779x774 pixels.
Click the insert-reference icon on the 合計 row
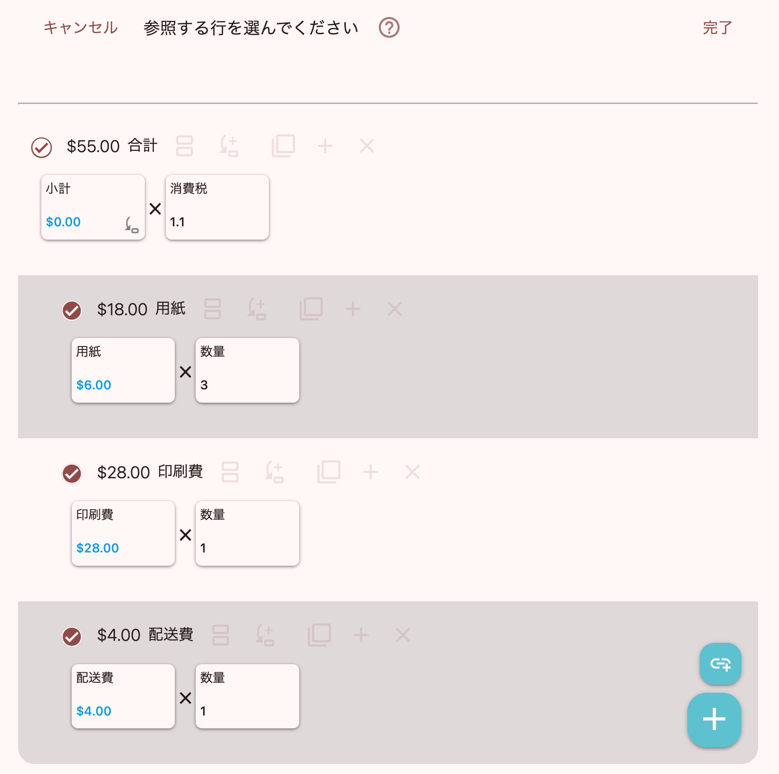pyautogui.click(x=229, y=146)
